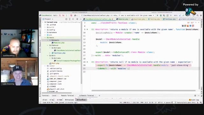Open run configuration dropdown
Screen dimensions: 204x115
click(118, 15)
